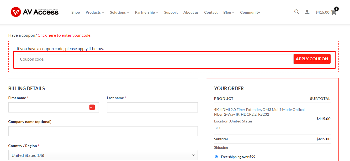Expand the Products menu chevron
The height and width of the screenshot is (161, 350).
(x=103, y=12)
